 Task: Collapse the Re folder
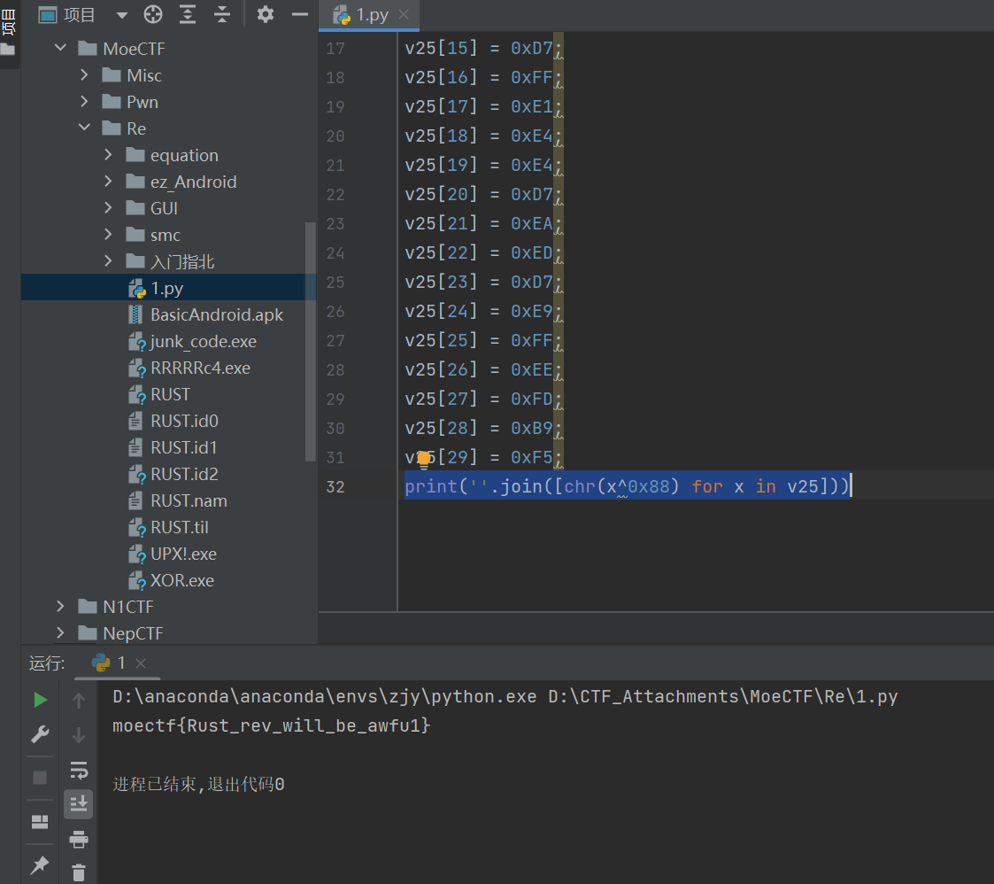click(85, 128)
